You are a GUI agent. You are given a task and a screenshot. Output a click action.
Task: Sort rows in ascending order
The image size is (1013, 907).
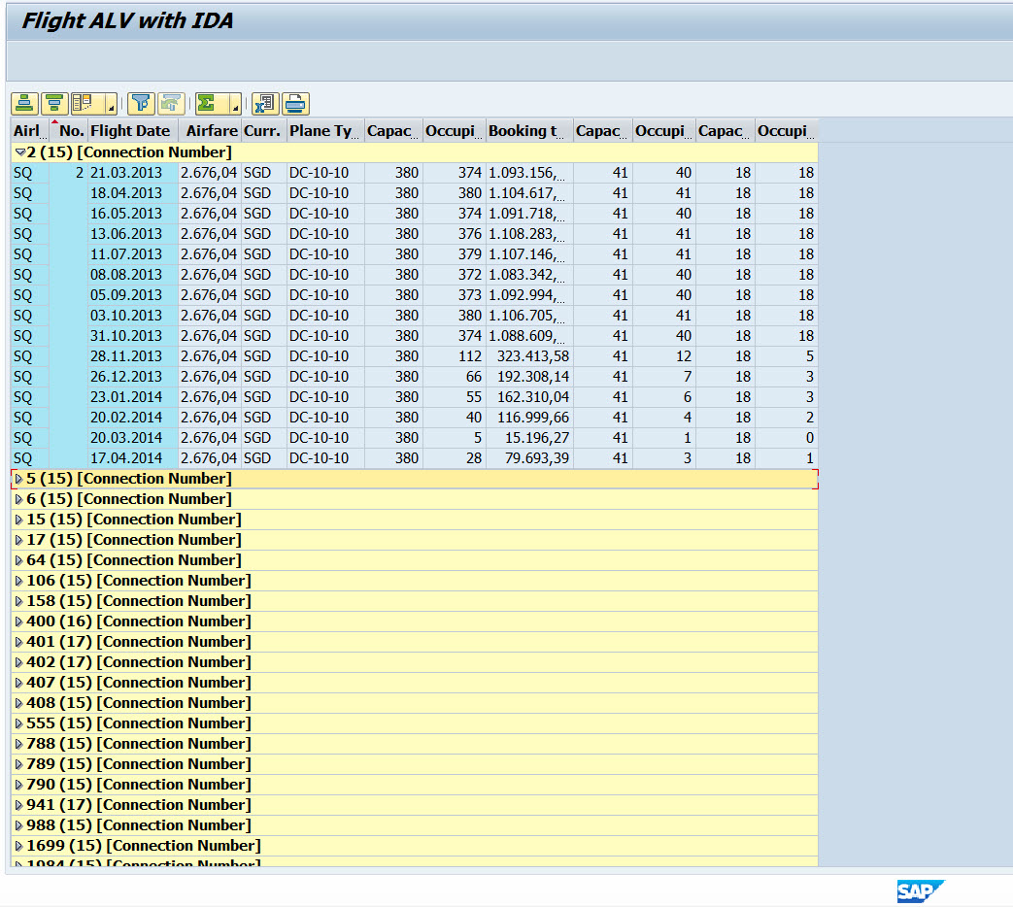click(25, 103)
